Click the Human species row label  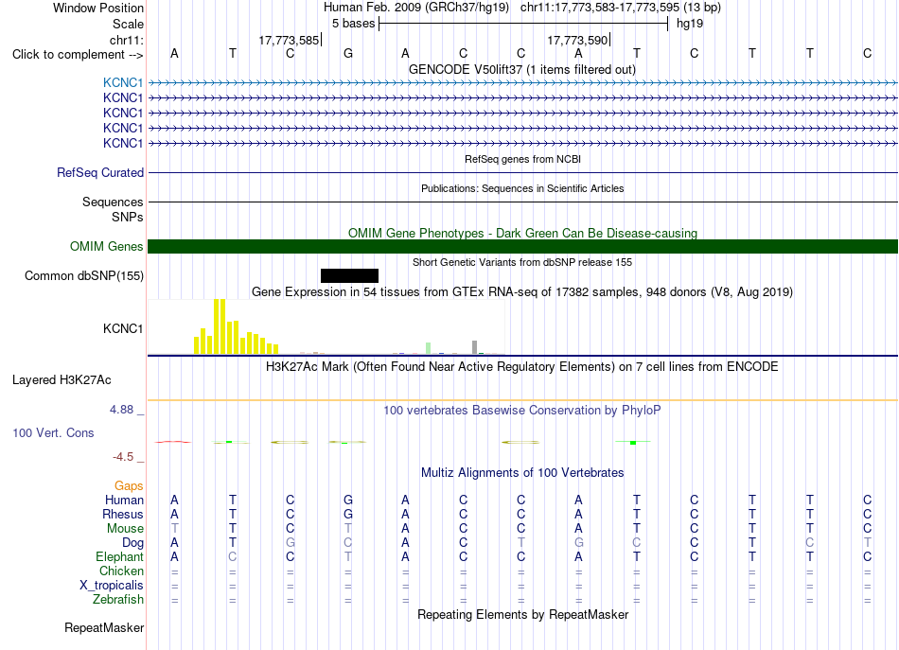[124, 500]
